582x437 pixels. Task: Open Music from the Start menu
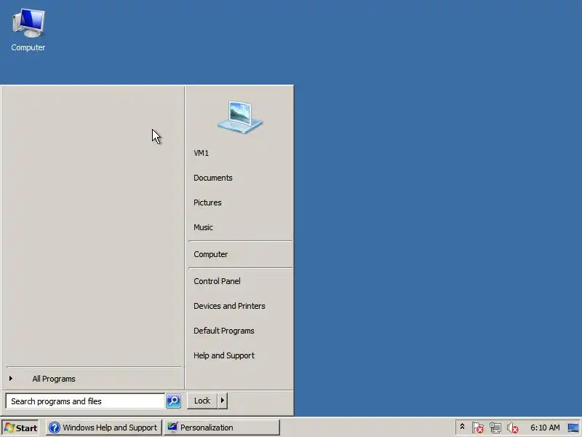point(240,227)
